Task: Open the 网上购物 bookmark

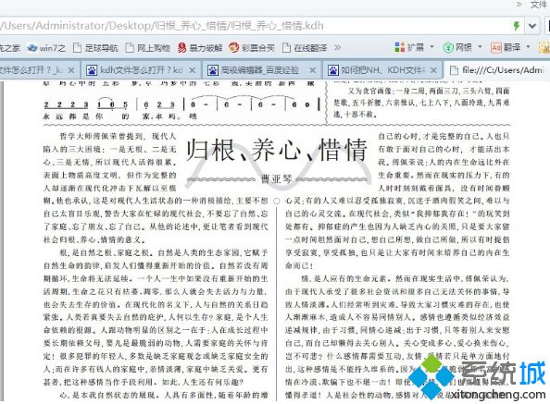Action: (x=147, y=48)
